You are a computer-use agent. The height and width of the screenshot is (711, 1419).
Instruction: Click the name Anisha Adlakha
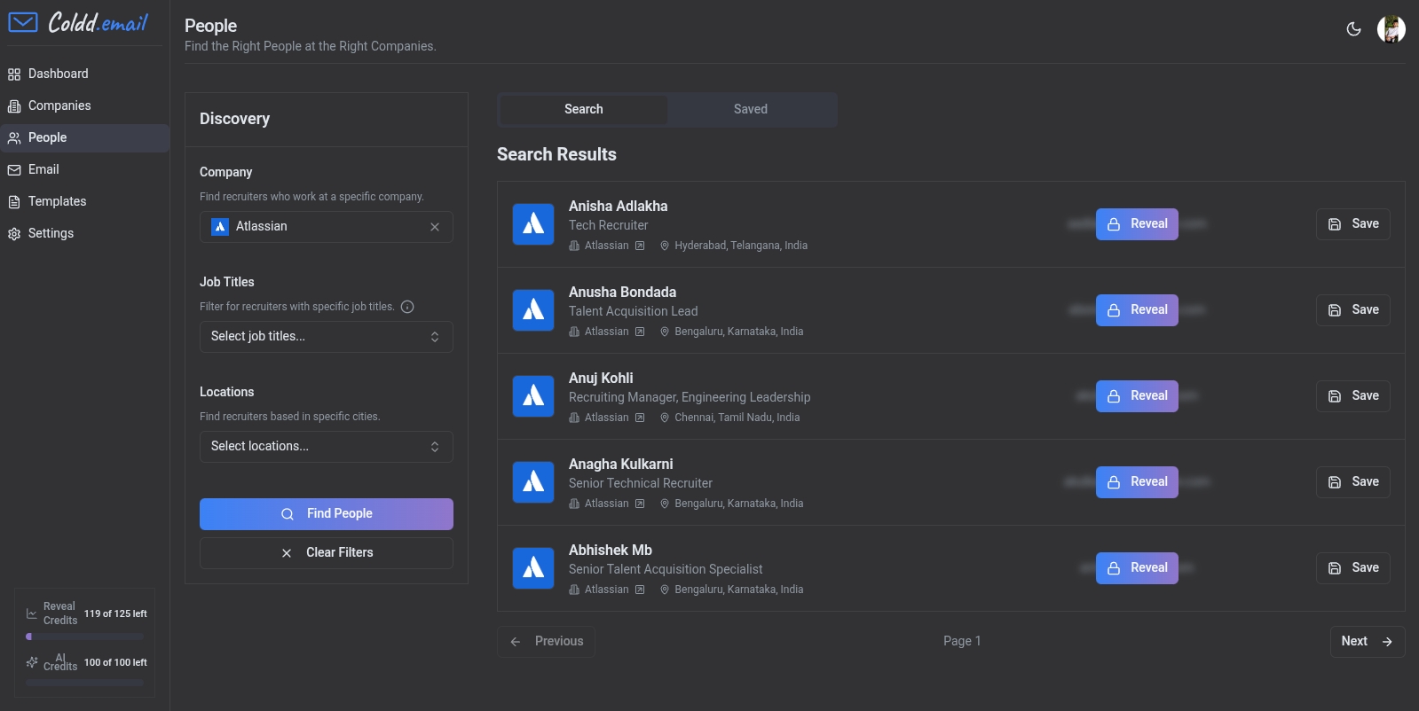tap(618, 207)
